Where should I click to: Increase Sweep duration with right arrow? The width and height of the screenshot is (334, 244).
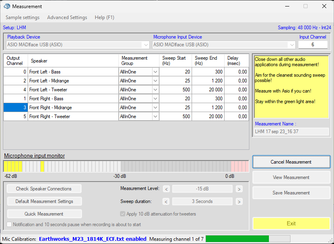[239, 201]
